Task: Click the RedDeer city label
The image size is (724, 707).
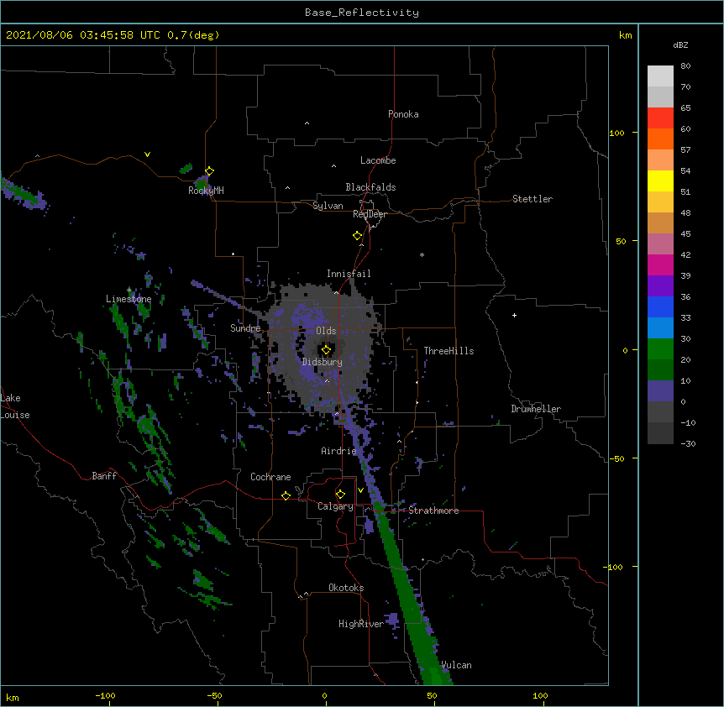Action: [370, 214]
